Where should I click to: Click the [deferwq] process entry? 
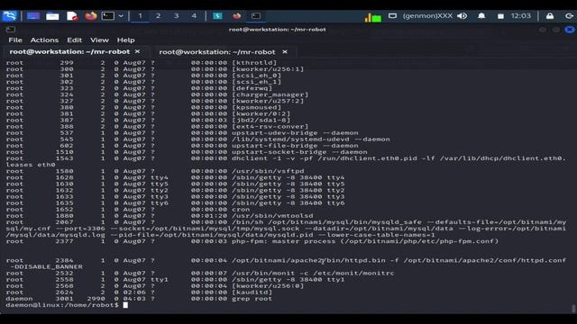[x=252, y=88]
